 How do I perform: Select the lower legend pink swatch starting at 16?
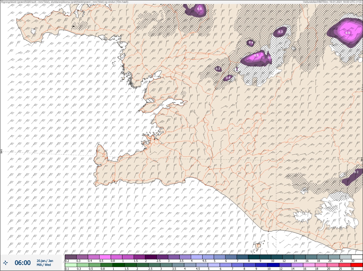tap(309, 265)
